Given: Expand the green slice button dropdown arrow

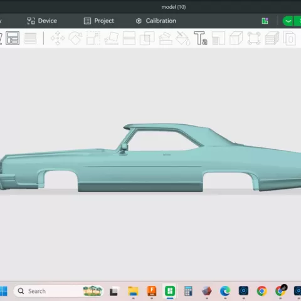Looking at the screenshot, I should click(x=288, y=21).
